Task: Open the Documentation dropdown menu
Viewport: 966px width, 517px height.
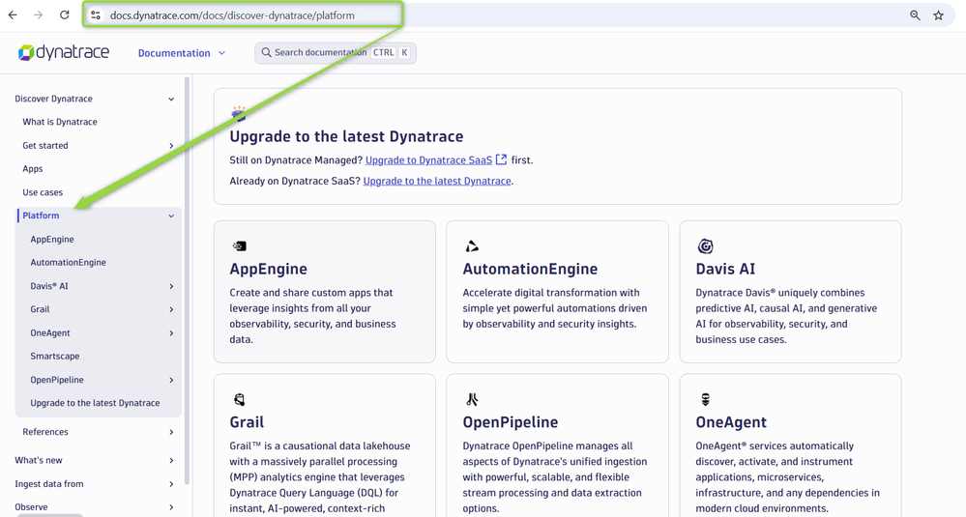Action: [182, 53]
